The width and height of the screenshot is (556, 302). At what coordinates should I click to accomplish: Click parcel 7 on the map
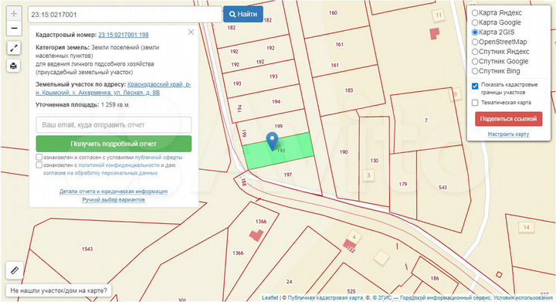coord(426,120)
